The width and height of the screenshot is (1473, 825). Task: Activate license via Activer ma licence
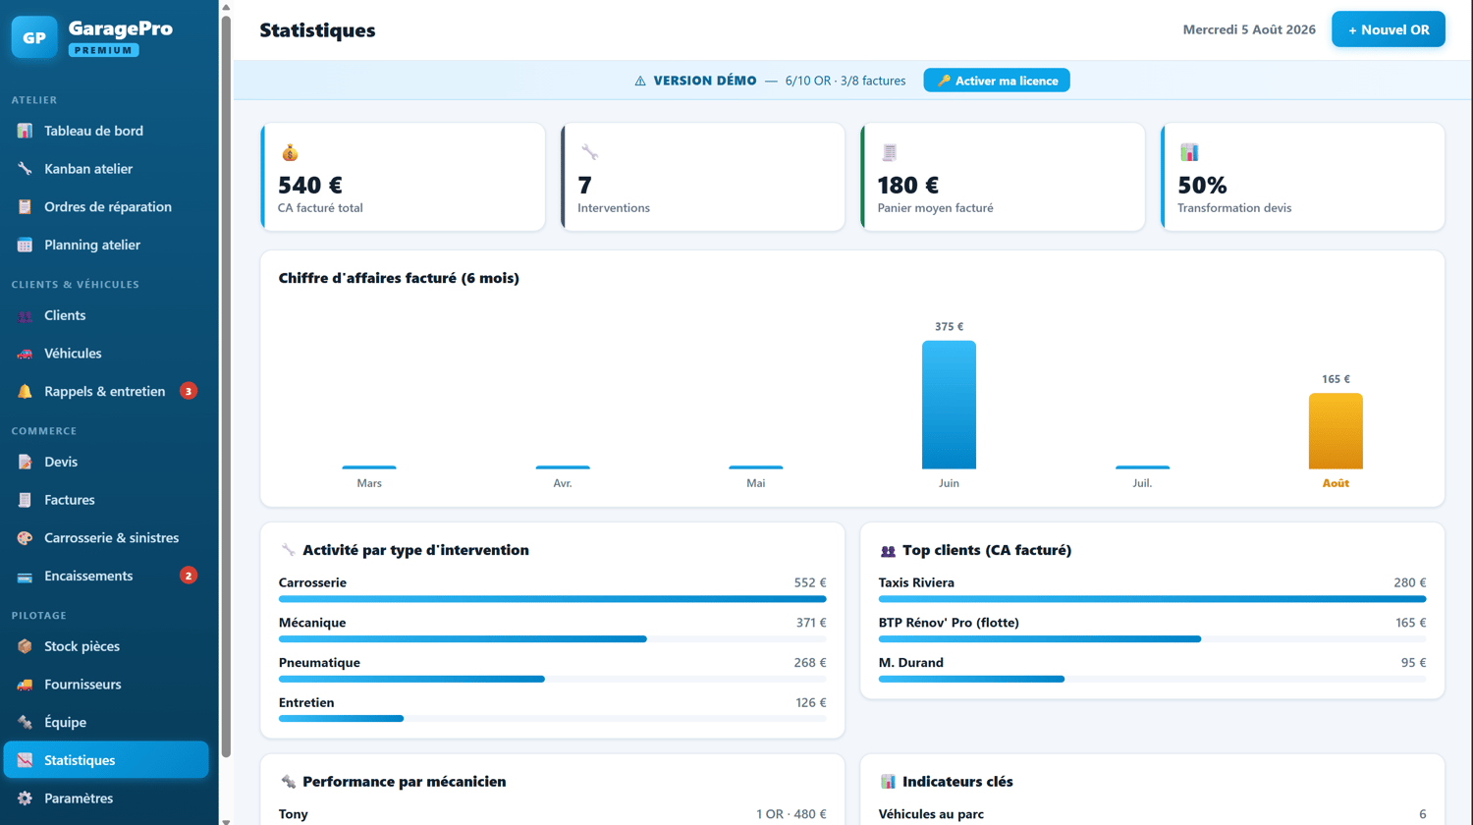pyautogui.click(x=997, y=81)
